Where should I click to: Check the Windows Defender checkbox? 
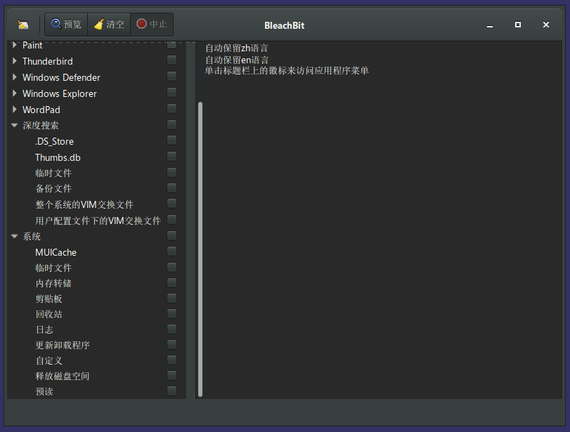tap(172, 77)
